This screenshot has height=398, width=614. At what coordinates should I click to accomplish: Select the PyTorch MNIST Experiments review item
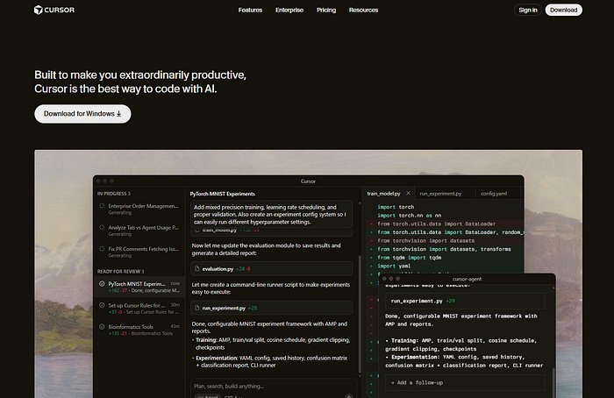coord(136,286)
